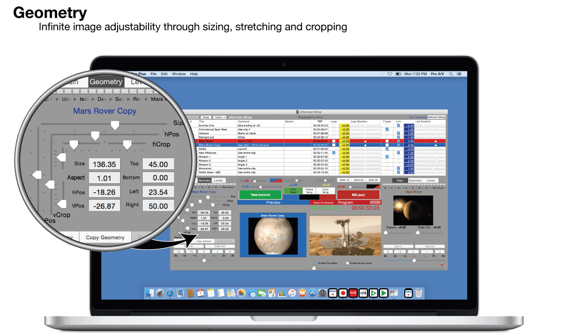Screen dimensions: 569x333
Task: Click the rover Program output image
Action: pos(346,235)
